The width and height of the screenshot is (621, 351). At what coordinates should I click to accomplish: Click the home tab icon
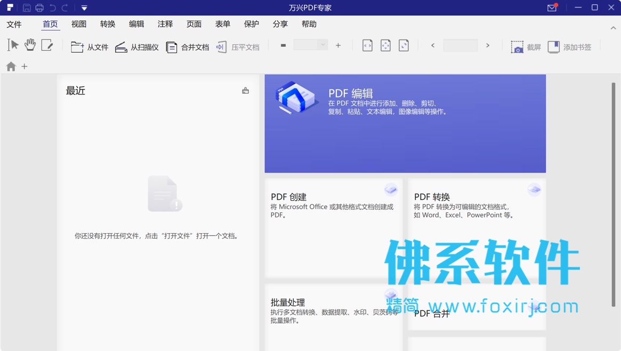coord(11,67)
